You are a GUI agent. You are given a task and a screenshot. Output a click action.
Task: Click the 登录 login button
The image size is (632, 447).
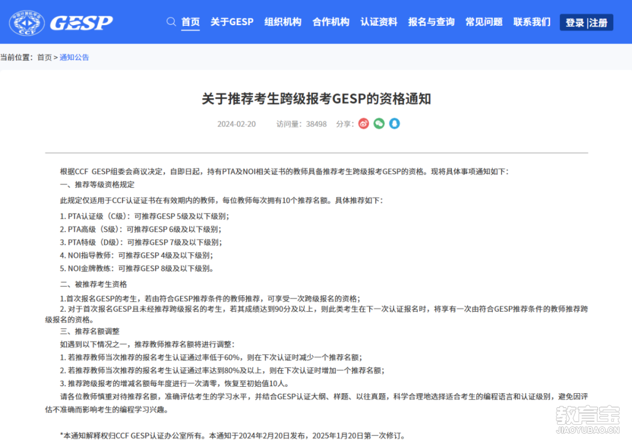coord(575,23)
